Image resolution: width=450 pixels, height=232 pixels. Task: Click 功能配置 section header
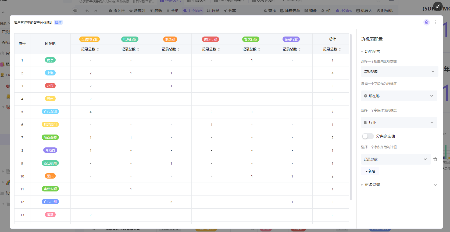(x=372, y=52)
